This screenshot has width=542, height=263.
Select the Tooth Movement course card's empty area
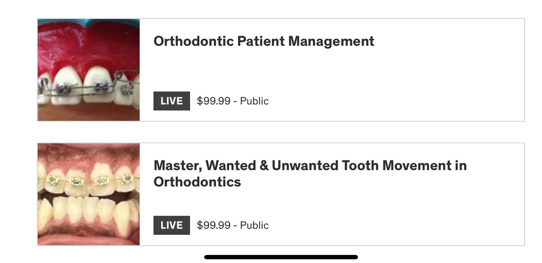point(397,207)
